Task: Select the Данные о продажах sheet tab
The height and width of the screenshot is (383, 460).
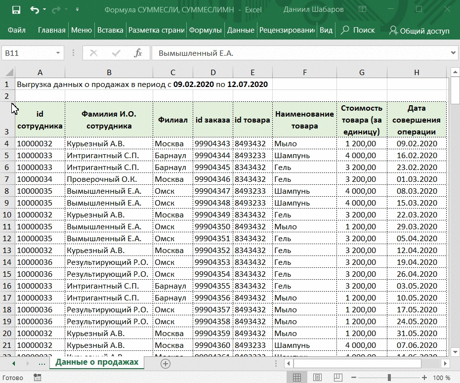Action: [x=97, y=362]
